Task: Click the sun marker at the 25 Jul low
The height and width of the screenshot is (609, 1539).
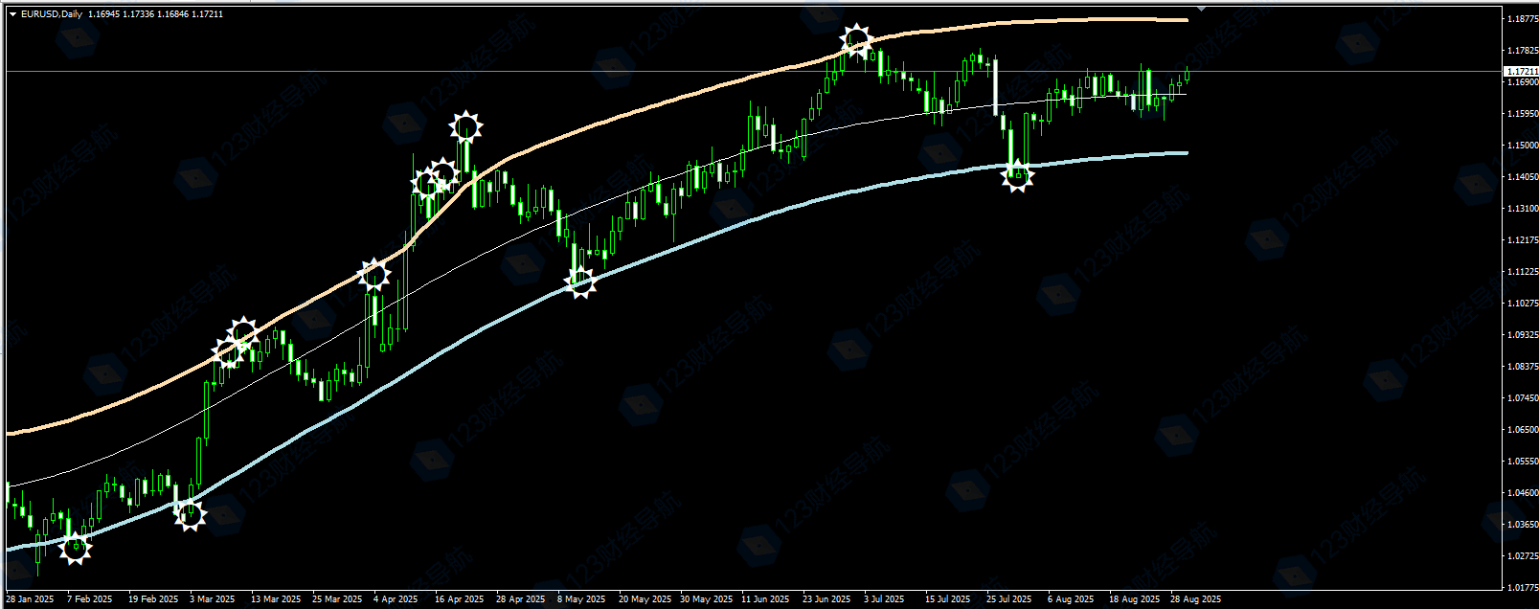Action: 1017,175
